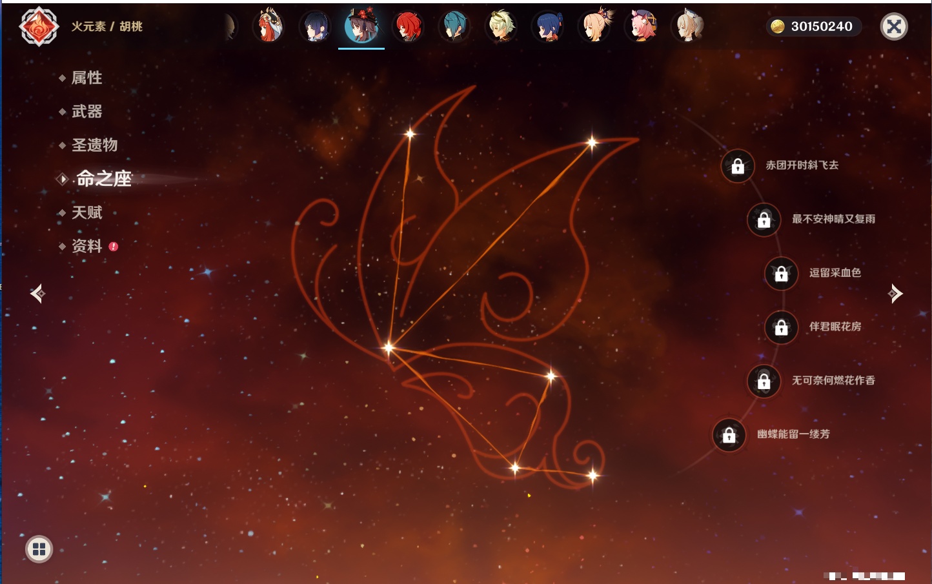
Task: Open the locked constellation 伴君眠花房 icon
Action: [x=781, y=327]
